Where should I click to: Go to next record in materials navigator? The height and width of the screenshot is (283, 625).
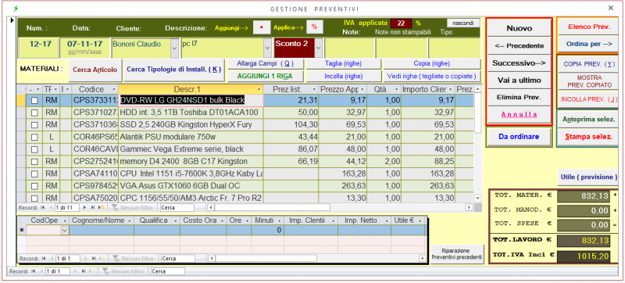pyautogui.click(x=85, y=208)
